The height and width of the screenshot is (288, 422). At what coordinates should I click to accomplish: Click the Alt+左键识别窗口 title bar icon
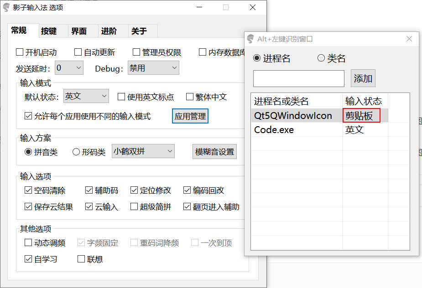coord(250,39)
